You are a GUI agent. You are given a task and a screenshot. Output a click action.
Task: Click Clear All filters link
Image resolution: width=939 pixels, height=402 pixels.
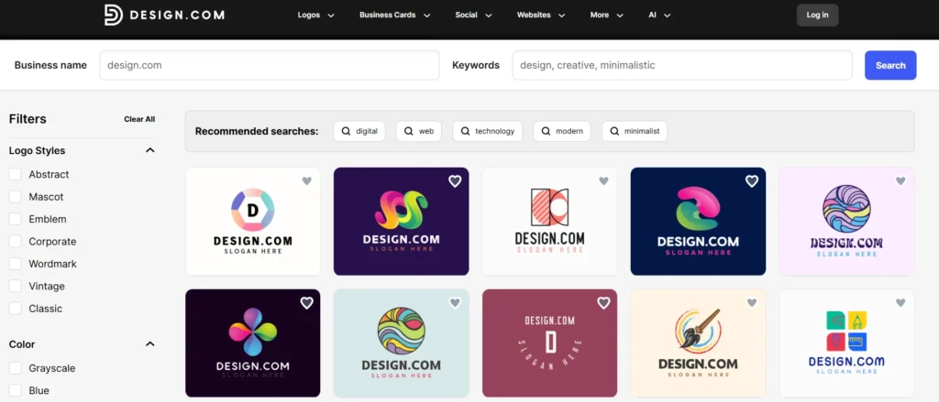tap(139, 119)
